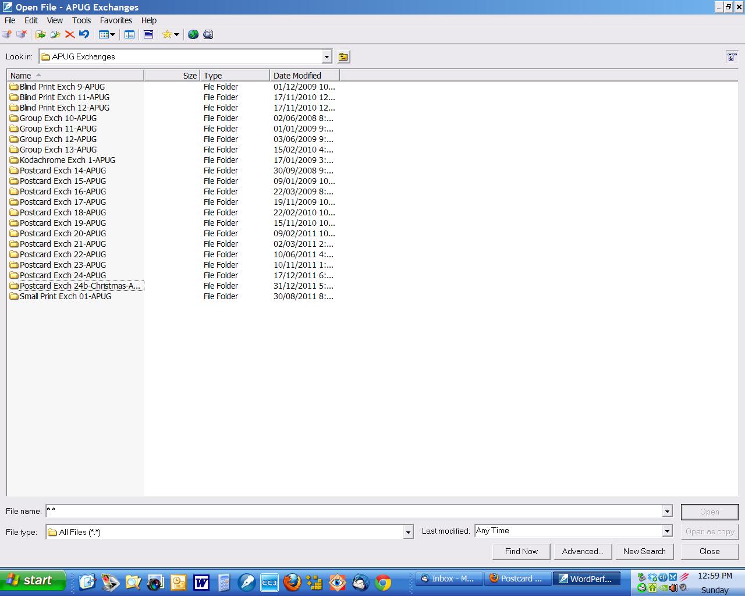Viewport: 745px width, 596px height.
Task: Expand the Last modified dropdown
Action: pos(667,531)
